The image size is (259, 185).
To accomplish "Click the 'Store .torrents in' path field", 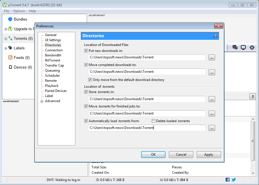I will point(147,99).
